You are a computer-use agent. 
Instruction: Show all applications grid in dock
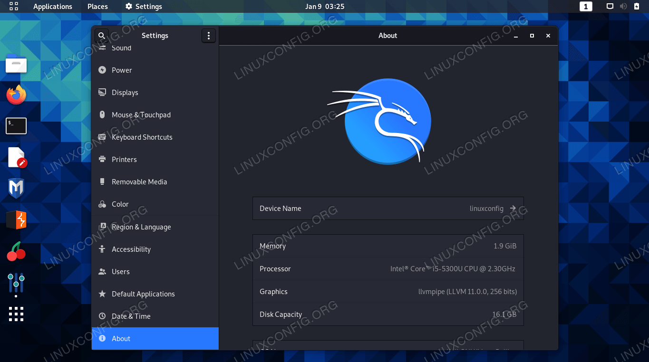pyautogui.click(x=16, y=314)
